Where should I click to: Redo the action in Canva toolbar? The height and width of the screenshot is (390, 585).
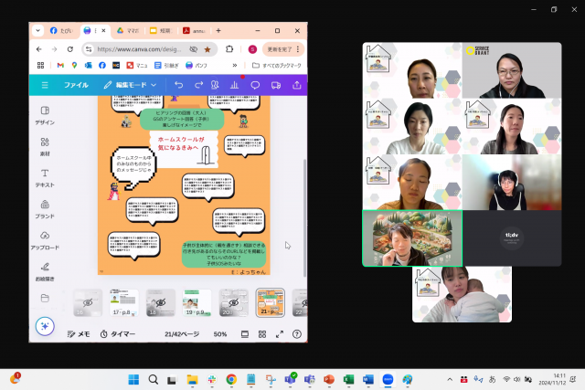click(198, 85)
